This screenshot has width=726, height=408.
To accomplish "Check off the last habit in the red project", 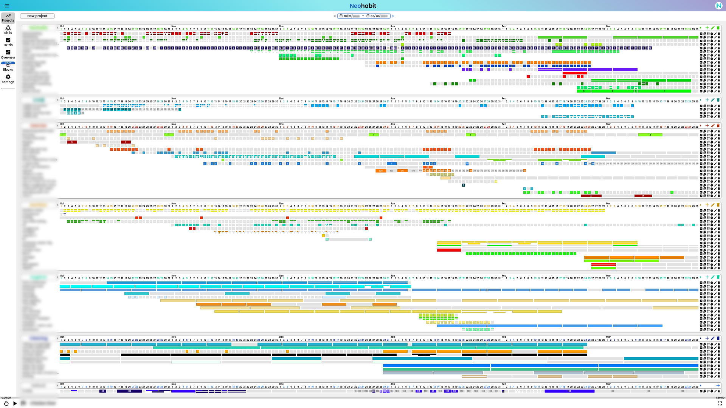I will tap(701, 196).
